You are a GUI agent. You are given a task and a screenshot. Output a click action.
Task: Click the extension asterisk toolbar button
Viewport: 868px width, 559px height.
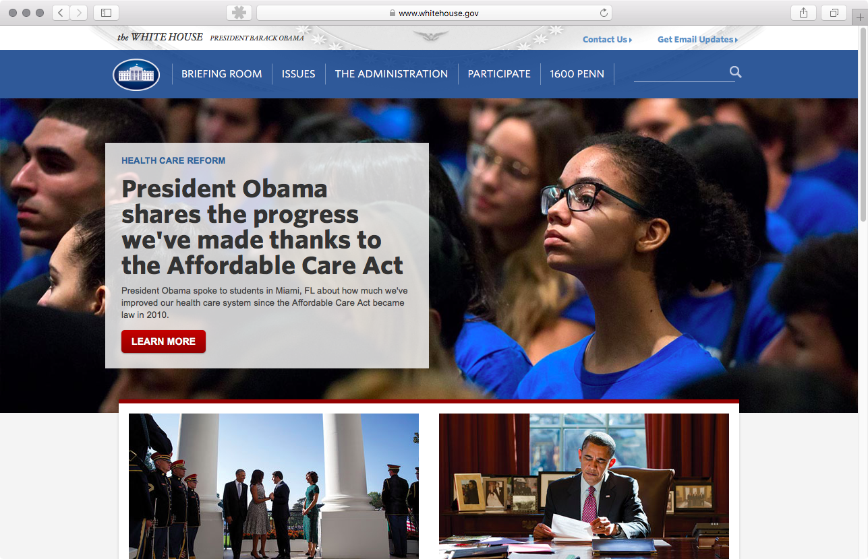tap(239, 13)
